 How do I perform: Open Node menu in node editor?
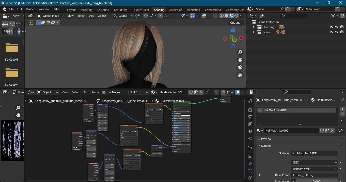click(x=96, y=92)
